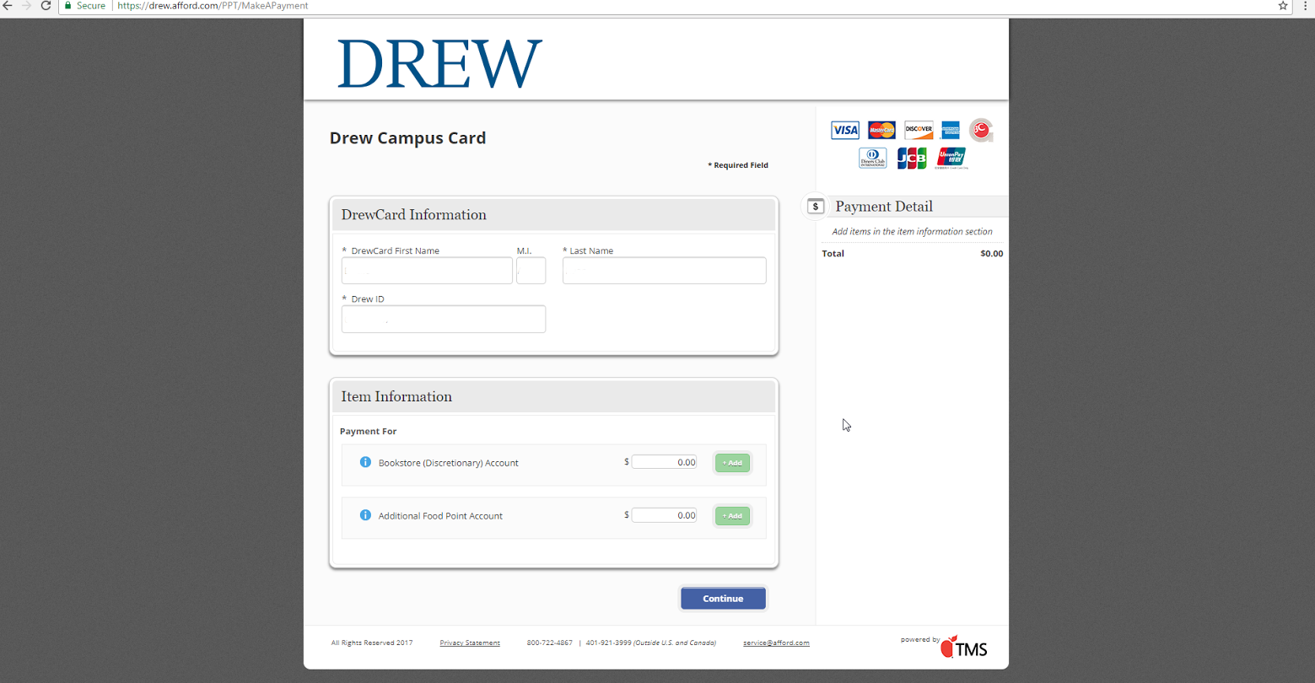This screenshot has height=683, width=1315.
Task: Click the DREW logo header
Action: point(439,63)
